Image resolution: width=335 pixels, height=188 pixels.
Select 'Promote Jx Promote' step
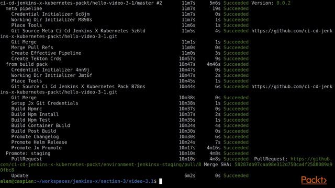coord(36,148)
